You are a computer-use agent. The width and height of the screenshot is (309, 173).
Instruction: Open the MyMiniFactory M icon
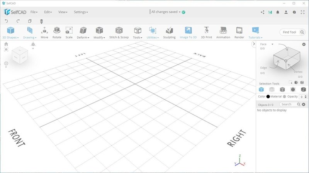tap(270, 12)
